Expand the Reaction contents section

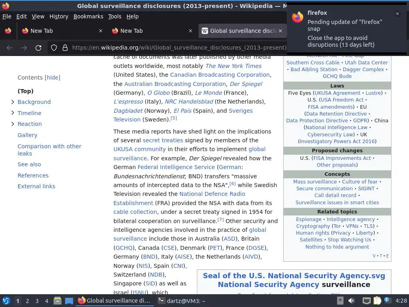pyautogui.click(x=12, y=124)
